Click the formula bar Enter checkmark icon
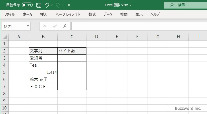The height and width of the screenshot is (114, 207). [55, 26]
